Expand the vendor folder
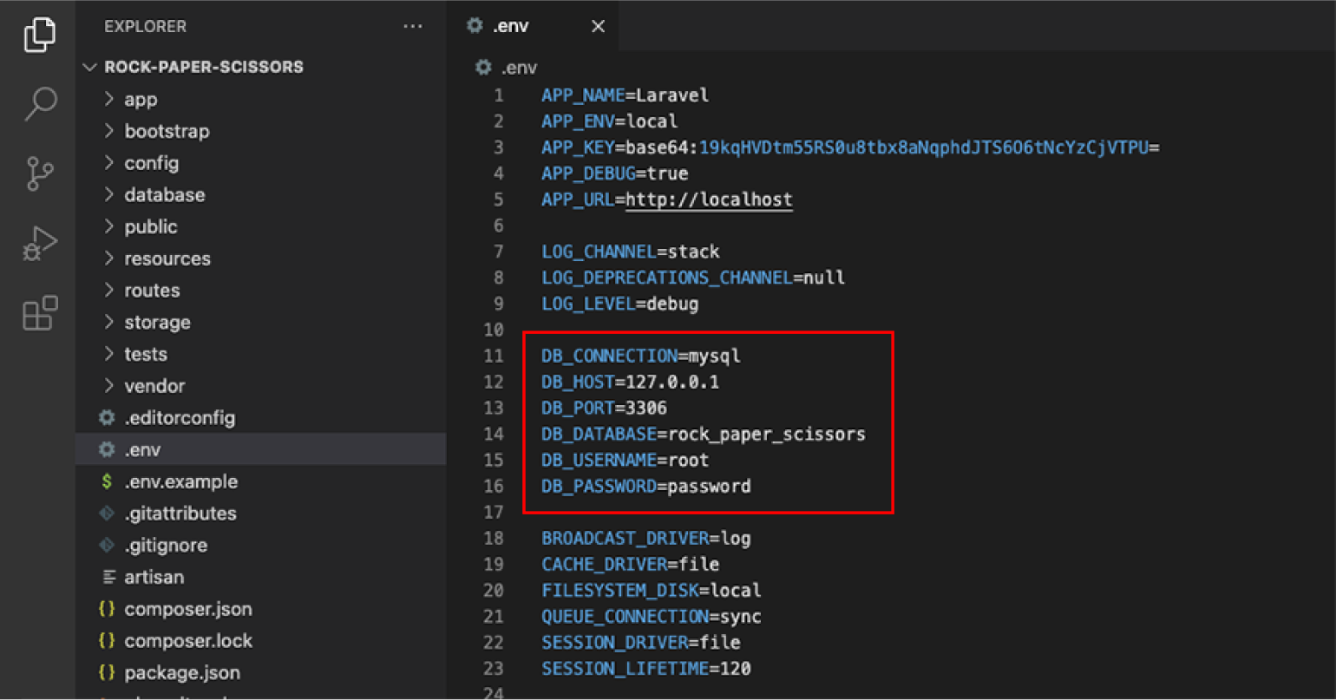The width and height of the screenshot is (1336, 700). [x=261, y=386]
